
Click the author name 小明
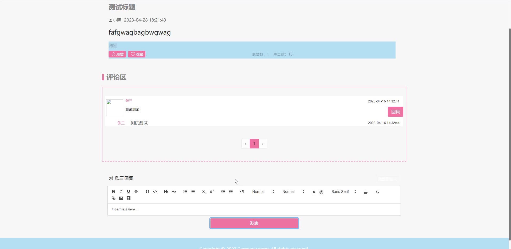click(x=117, y=20)
